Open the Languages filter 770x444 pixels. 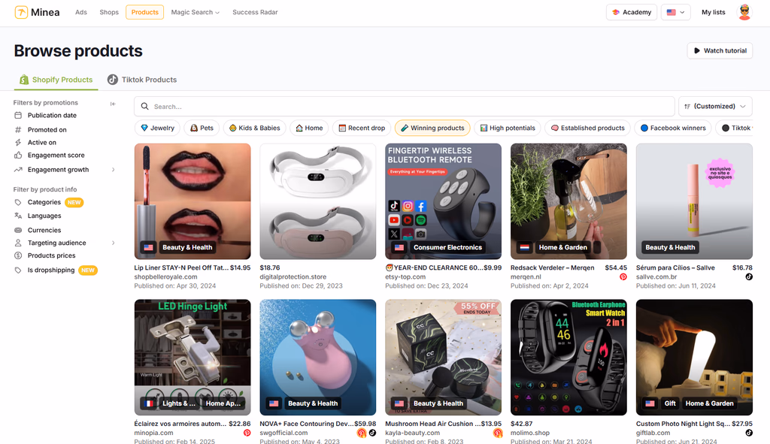pos(41,216)
